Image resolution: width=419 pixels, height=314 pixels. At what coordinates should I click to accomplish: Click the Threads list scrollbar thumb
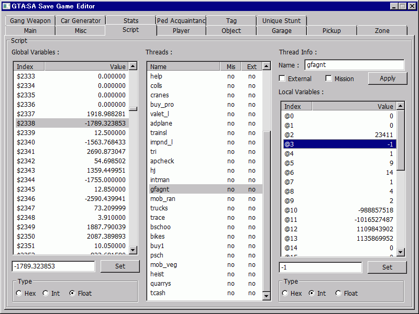pyautogui.click(x=267, y=211)
